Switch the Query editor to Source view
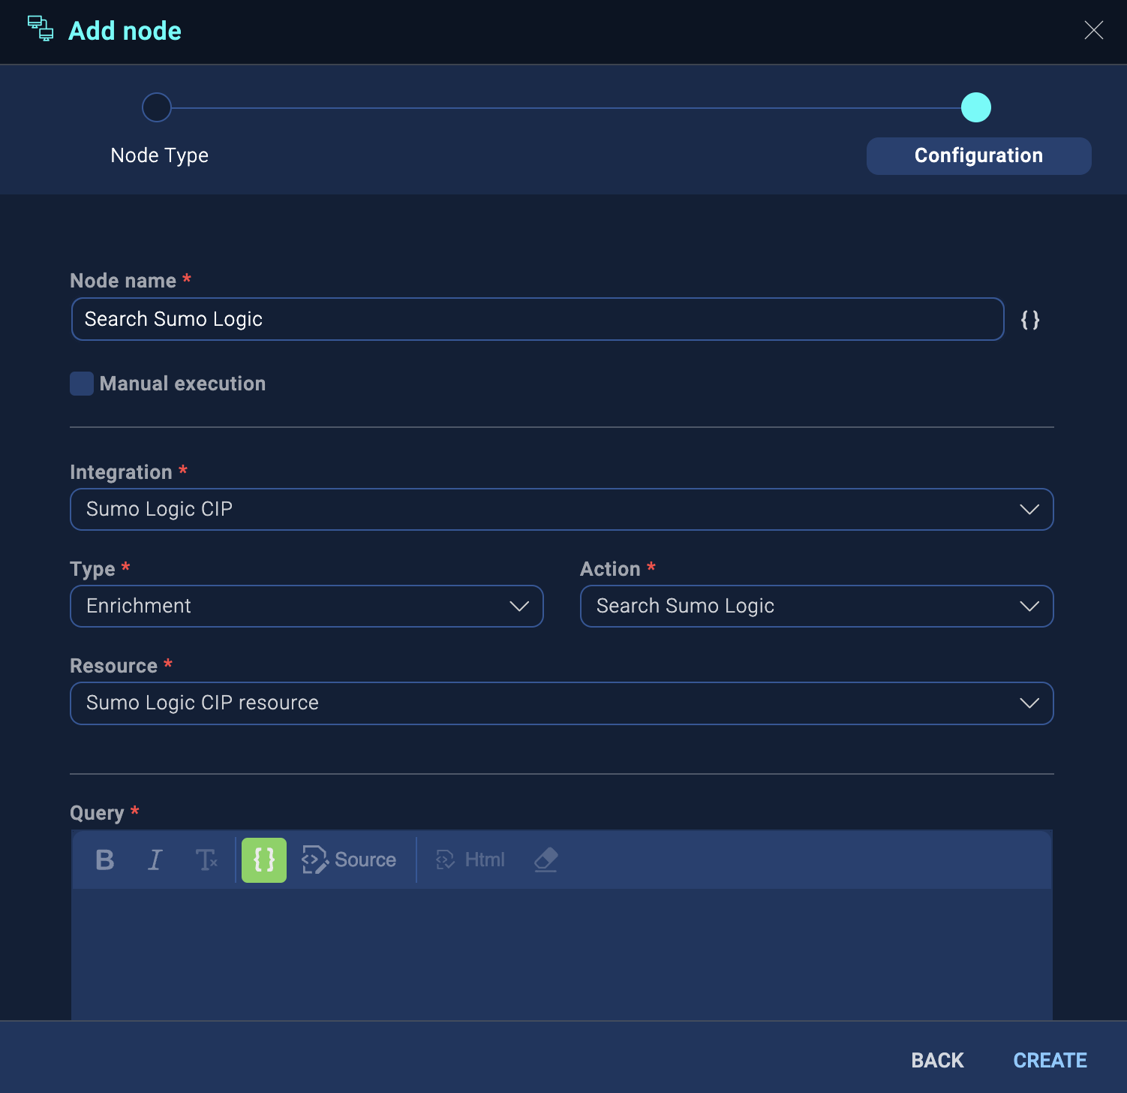The height and width of the screenshot is (1093, 1127). pos(350,860)
